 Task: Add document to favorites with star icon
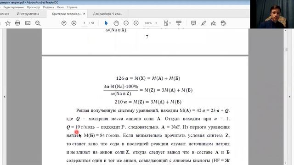[x=8, y=23]
